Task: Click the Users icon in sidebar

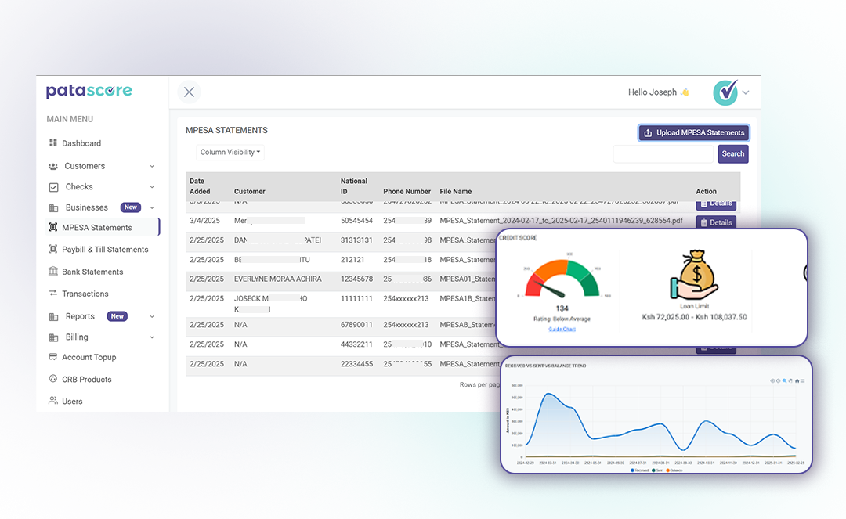Action: 53,401
